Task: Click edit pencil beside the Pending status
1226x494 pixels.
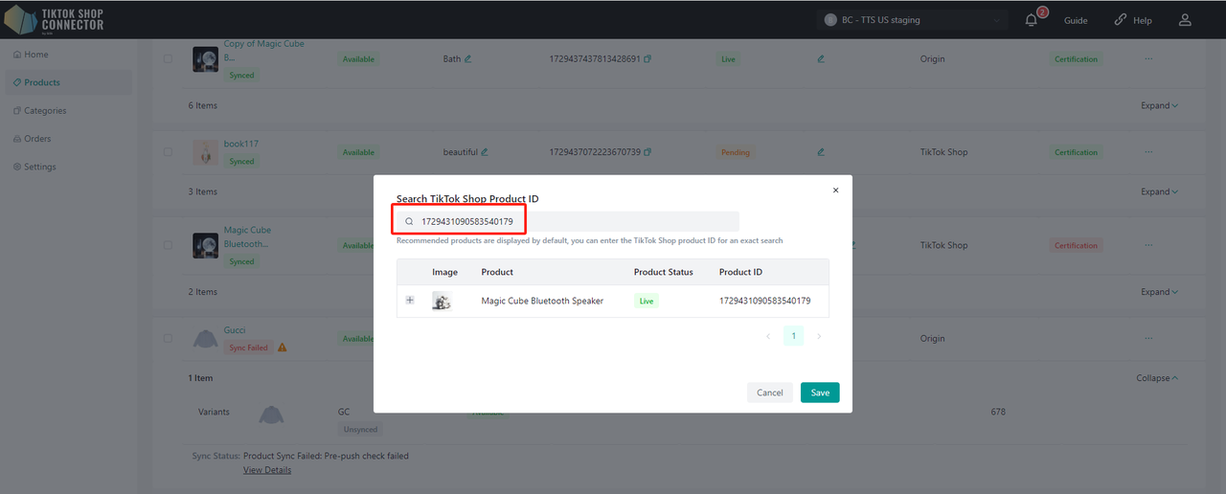Action: tap(821, 152)
